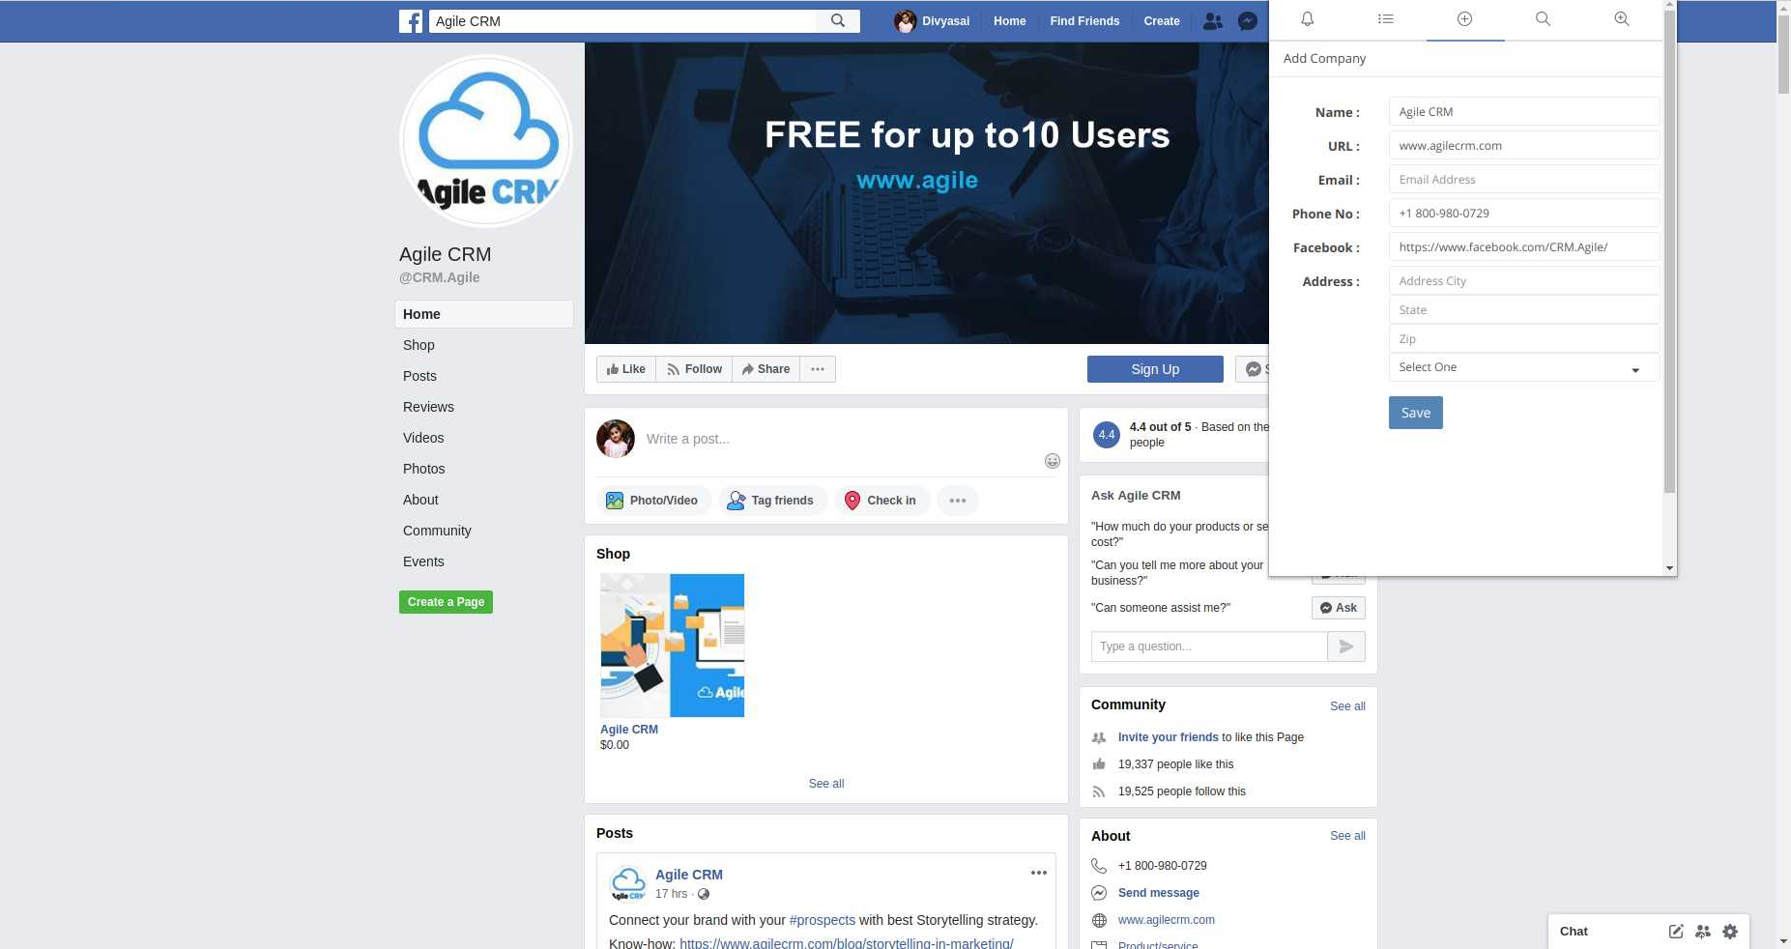Click See all under Shop
The width and height of the screenshot is (1791, 949).
click(826, 784)
